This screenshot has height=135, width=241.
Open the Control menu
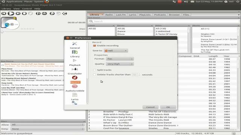point(27,9)
